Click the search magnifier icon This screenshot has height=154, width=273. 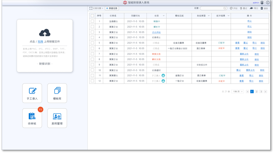click(225, 8)
